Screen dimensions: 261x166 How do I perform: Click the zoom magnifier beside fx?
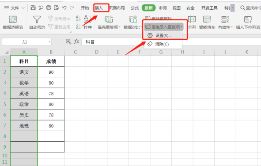click(x=68, y=41)
